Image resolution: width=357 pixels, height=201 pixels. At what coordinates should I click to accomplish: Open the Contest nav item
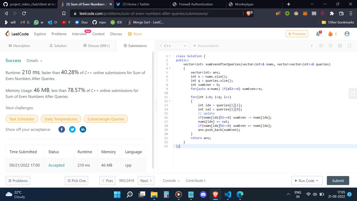click(98, 34)
